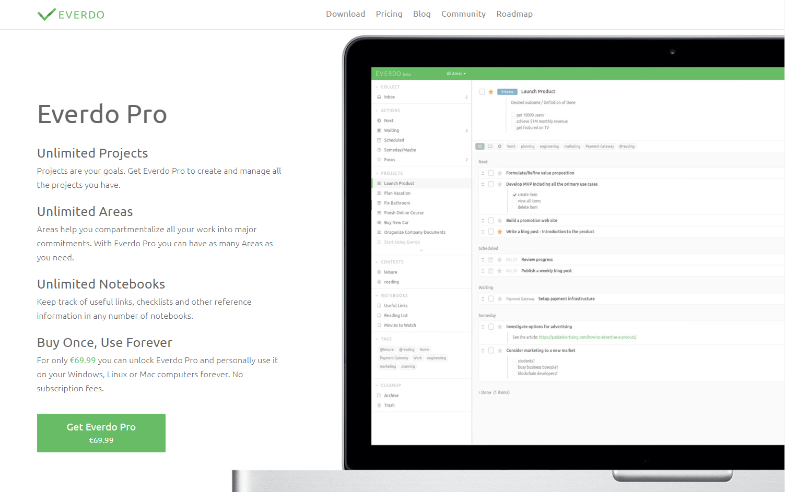Click the drag handle of 'Setup payment infrastructure'

483,299
